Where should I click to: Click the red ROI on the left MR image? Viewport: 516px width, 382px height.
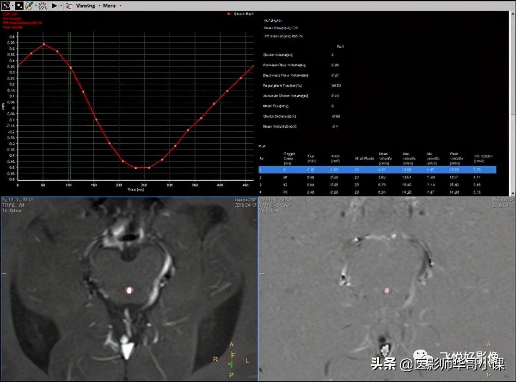[129, 290]
